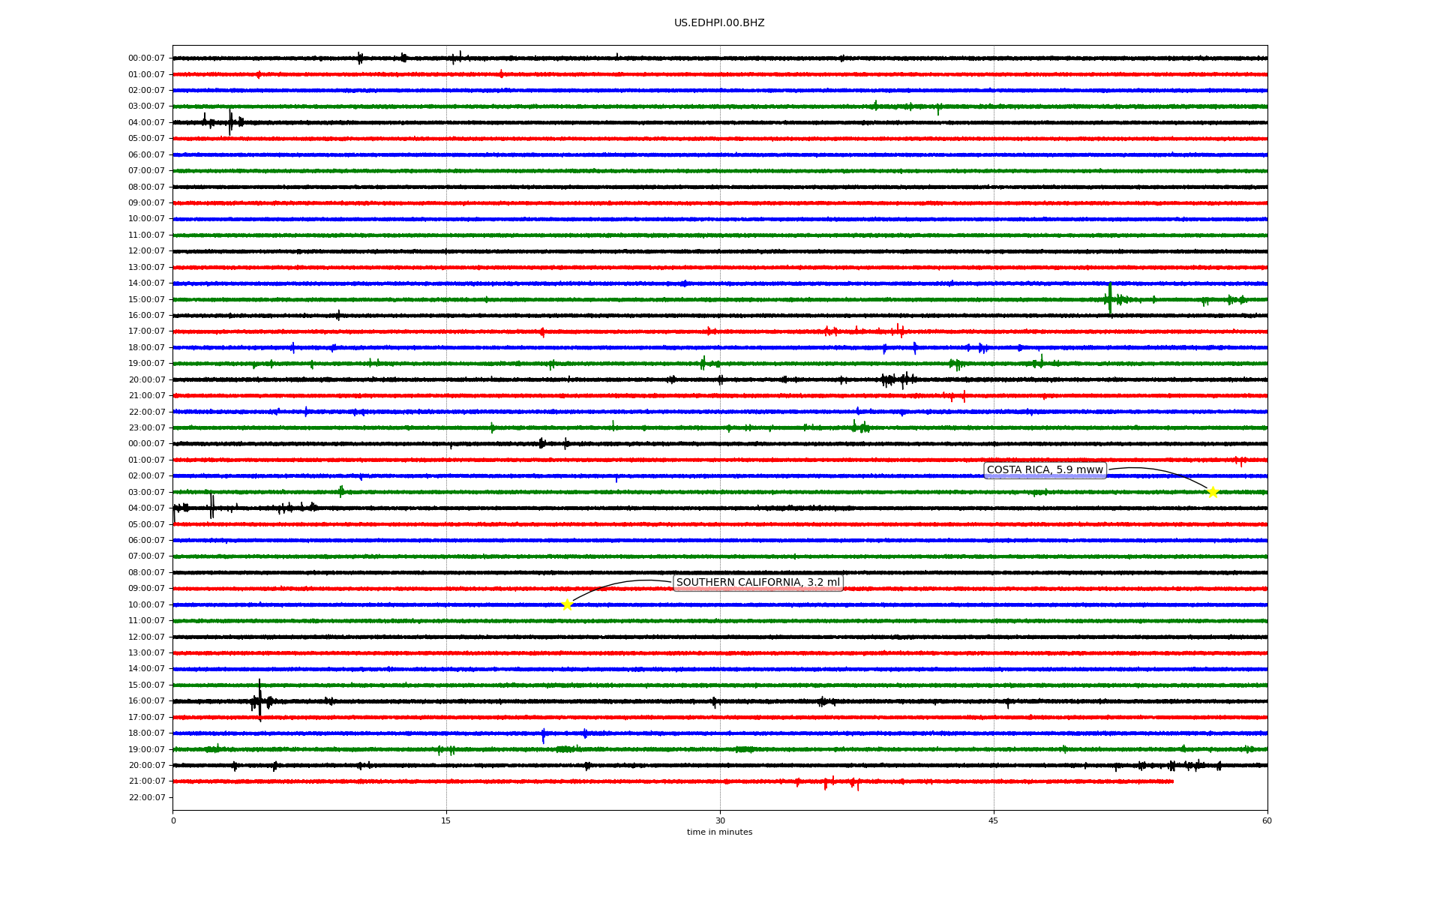
Task: Click the 45 tick on the x-axis
Action: (994, 820)
